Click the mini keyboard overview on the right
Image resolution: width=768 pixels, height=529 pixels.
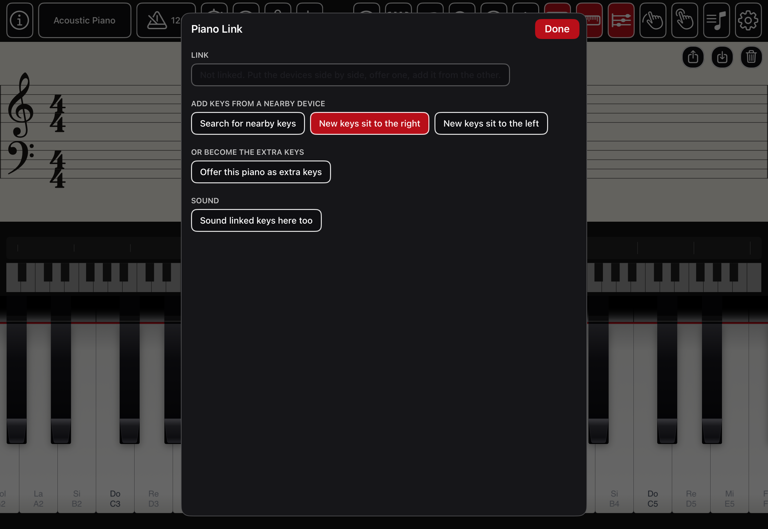tap(674, 277)
